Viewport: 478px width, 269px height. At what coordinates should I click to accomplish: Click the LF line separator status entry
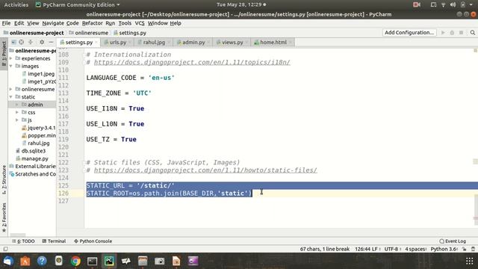click(x=376, y=249)
